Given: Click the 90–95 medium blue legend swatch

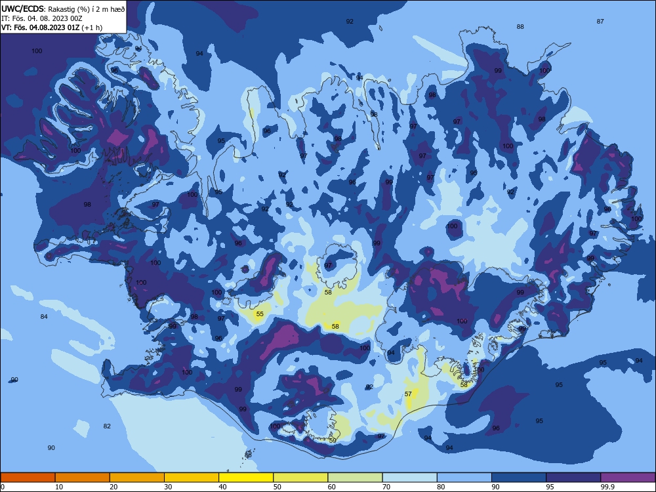Looking at the screenshot, I should pos(519,478).
